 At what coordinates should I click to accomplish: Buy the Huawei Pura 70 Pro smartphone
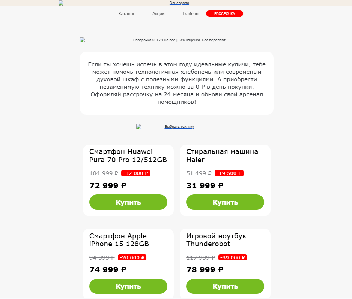pos(128,202)
